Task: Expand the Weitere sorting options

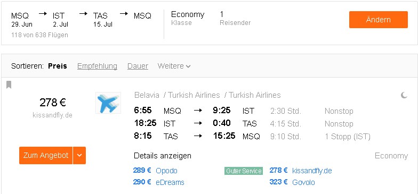Action: (174, 66)
